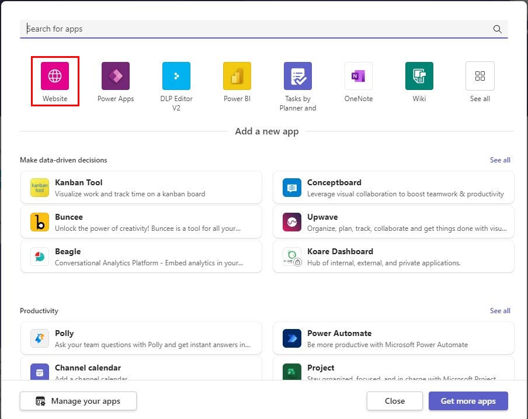Viewport: 528px width, 419px height.
Task: Open the Website app icon
Action: coord(55,76)
